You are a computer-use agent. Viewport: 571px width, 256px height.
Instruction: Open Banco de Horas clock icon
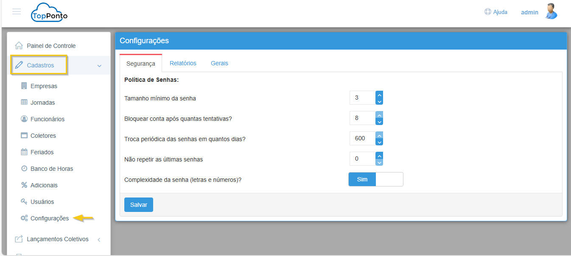pyautogui.click(x=24, y=169)
